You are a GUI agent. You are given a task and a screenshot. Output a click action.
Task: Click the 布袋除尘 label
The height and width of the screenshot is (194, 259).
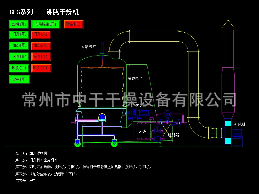pyautogui.click(x=135, y=79)
